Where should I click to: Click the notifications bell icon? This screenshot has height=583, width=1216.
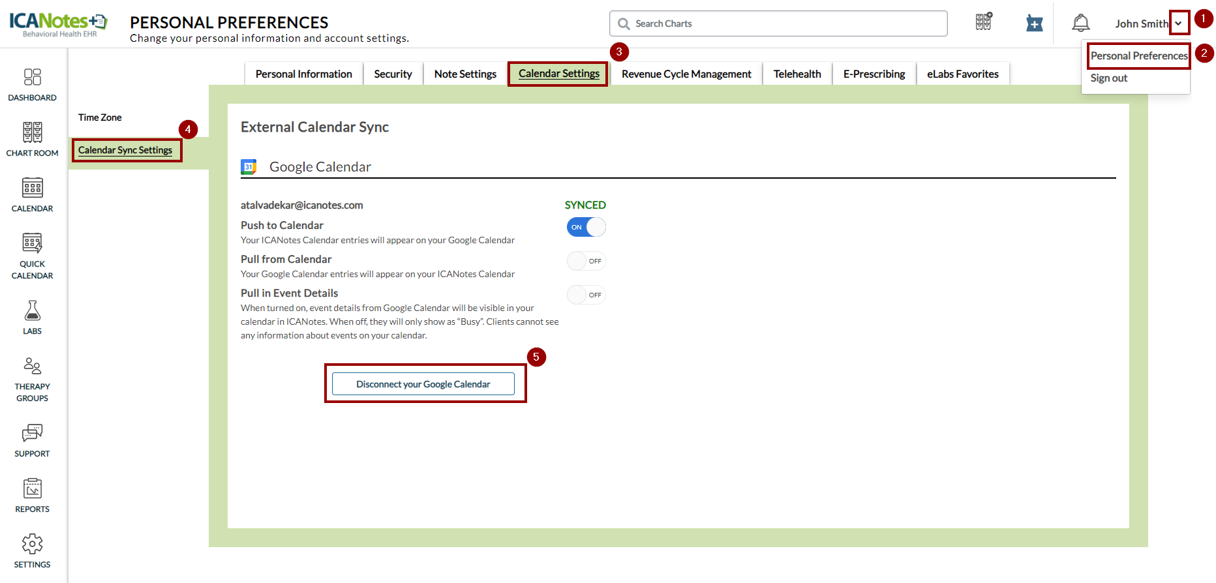coord(1080,23)
